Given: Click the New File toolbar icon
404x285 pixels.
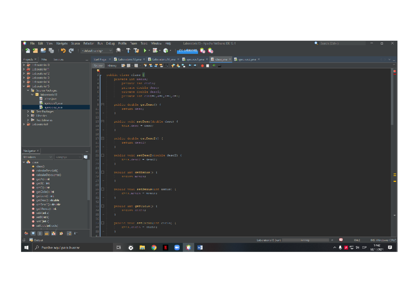Looking at the screenshot, I should point(28,51).
